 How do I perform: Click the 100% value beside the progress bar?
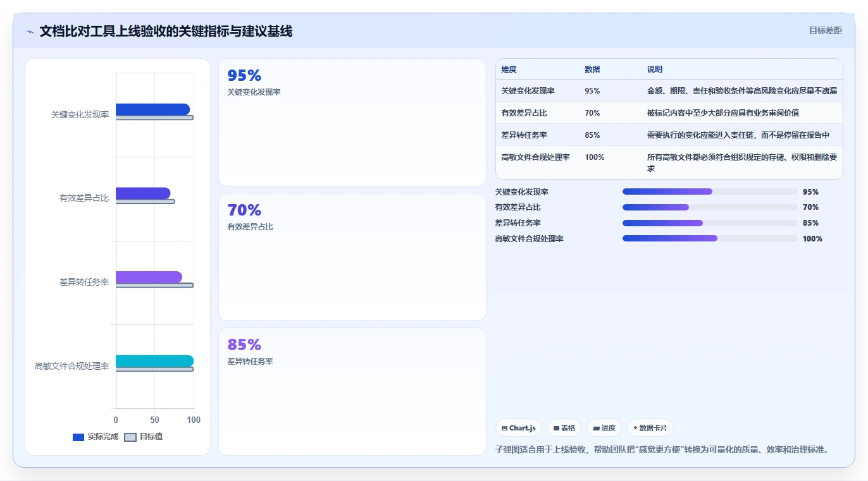coord(812,239)
